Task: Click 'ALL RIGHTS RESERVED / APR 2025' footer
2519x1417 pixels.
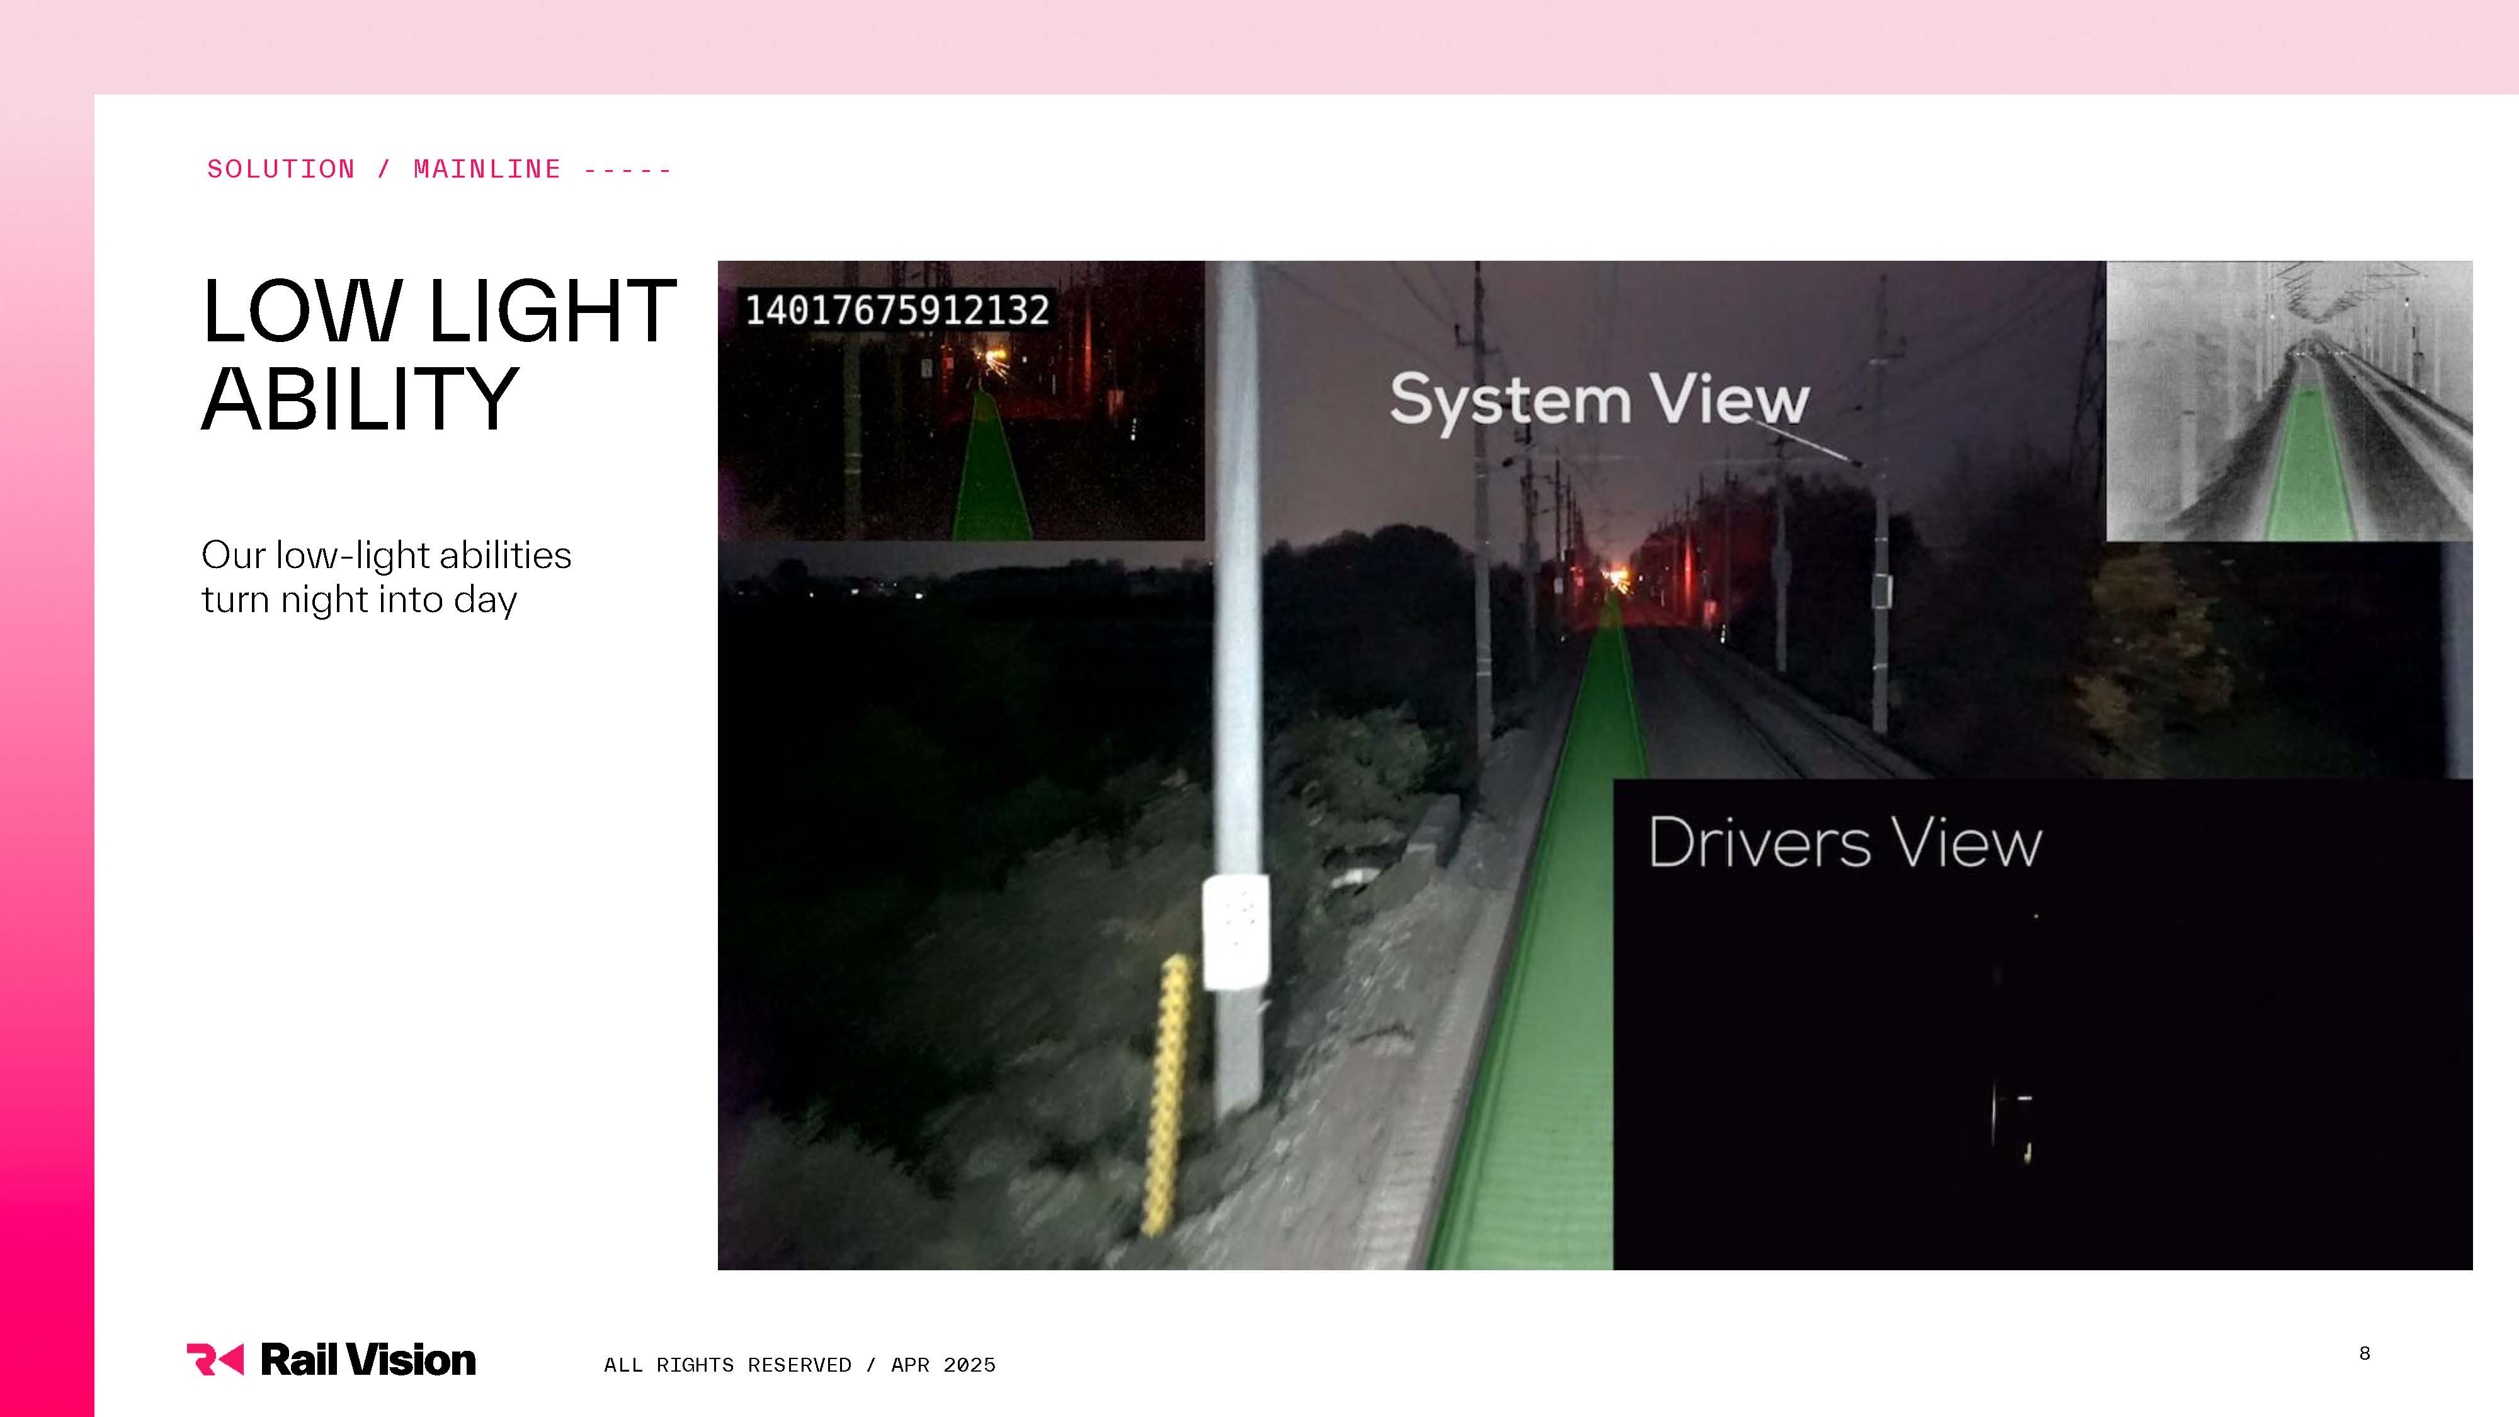Action: 800,1365
